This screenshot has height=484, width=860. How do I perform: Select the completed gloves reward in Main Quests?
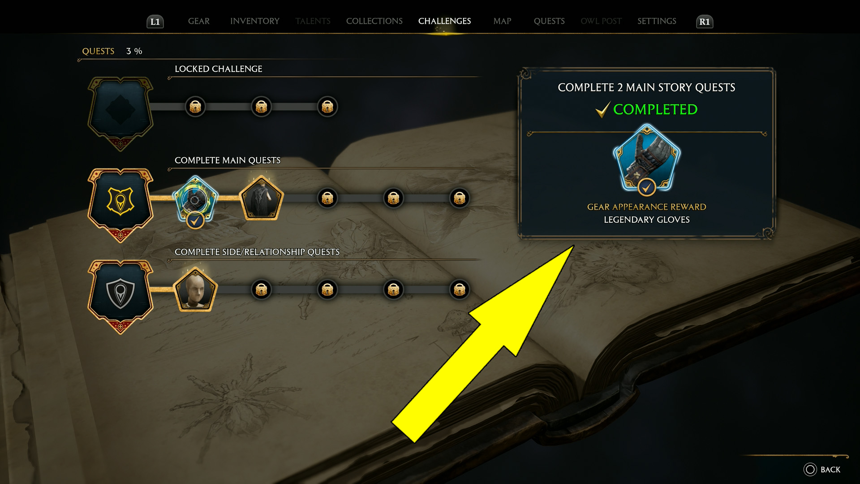(x=195, y=201)
